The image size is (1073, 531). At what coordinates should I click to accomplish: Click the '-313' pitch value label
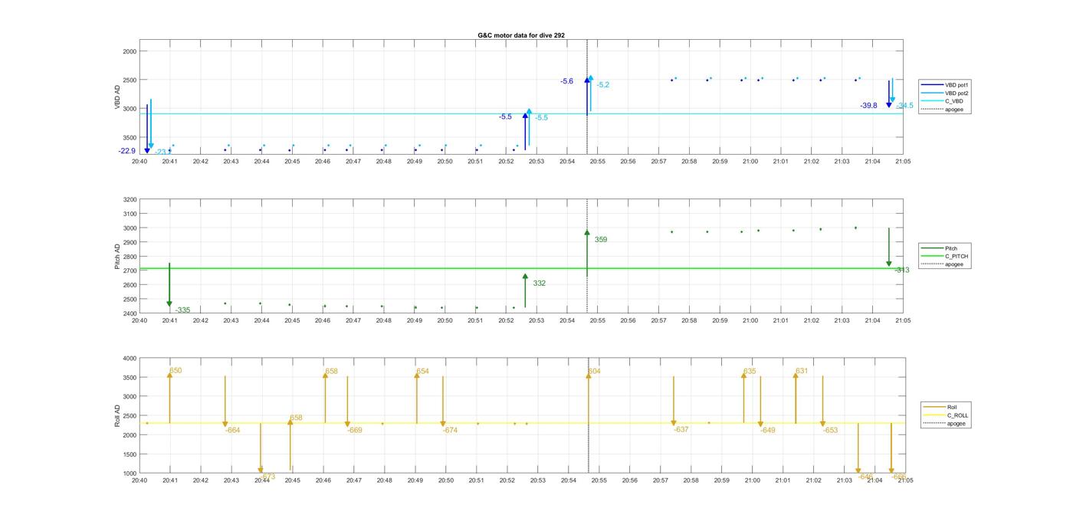pyautogui.click(x=902, y=270)
